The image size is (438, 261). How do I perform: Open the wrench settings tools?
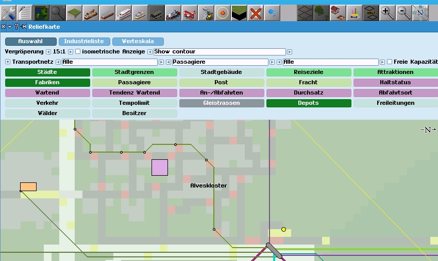[x=8, y=13]
